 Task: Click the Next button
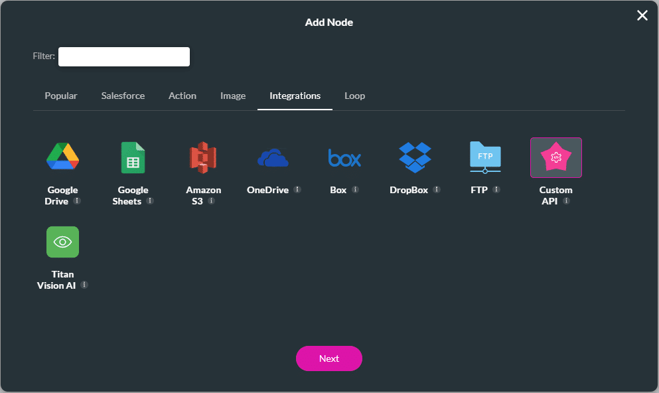(329, 358)
